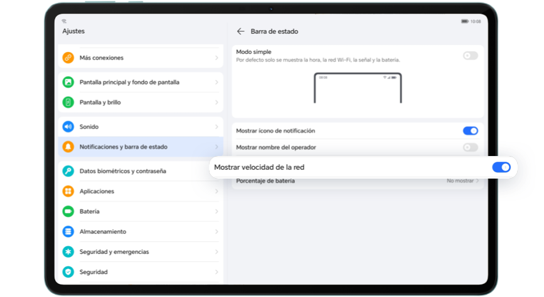Image resolution: width=544 pixels, height=297 pixels.
Task: Click the battery icon in status bar
Action: [464, 21]
